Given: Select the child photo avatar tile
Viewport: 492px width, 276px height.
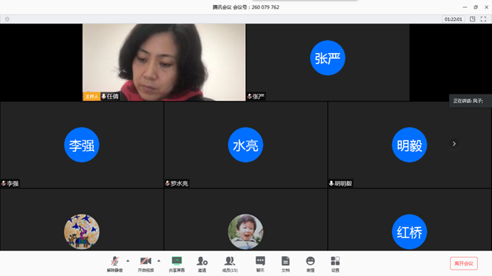Looking at the screenshot, I should [245, 220].
